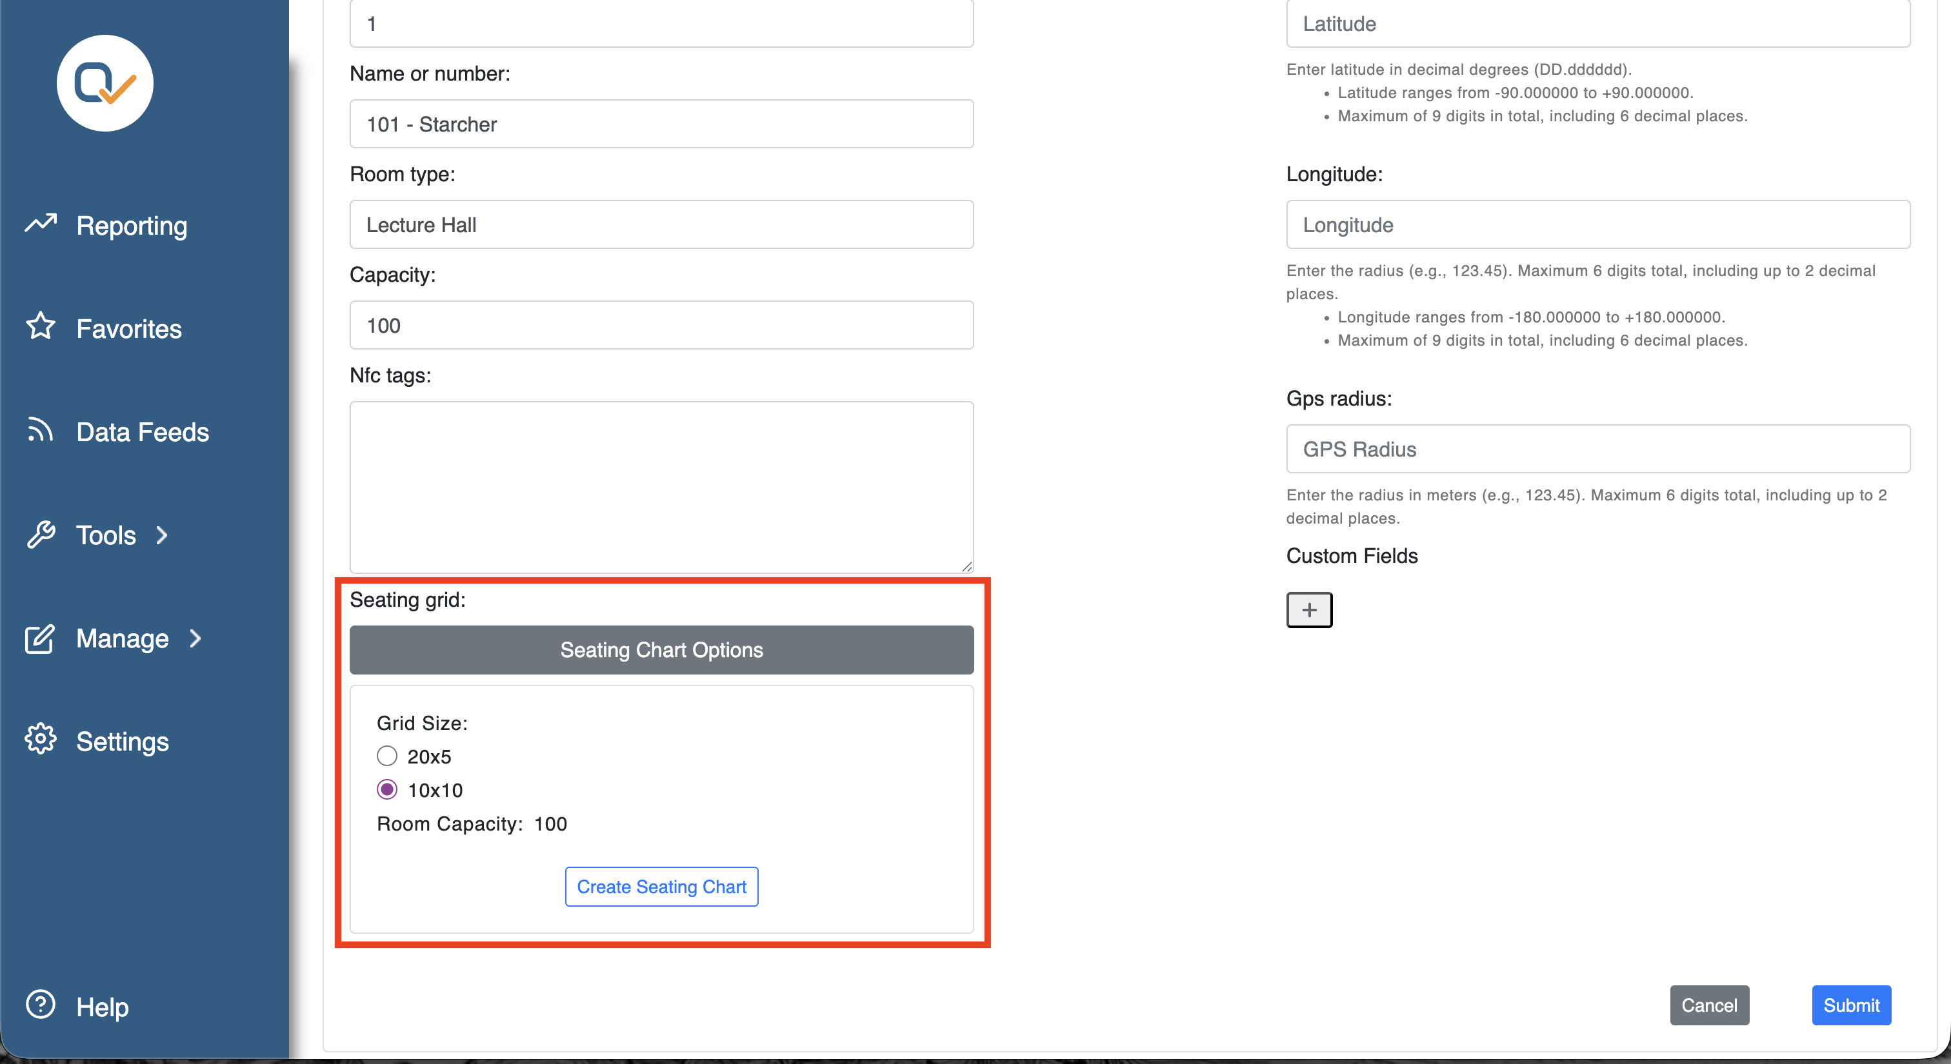Submit the room form
This screenshot has width=1951, height=1064.
[1851, 1005]
